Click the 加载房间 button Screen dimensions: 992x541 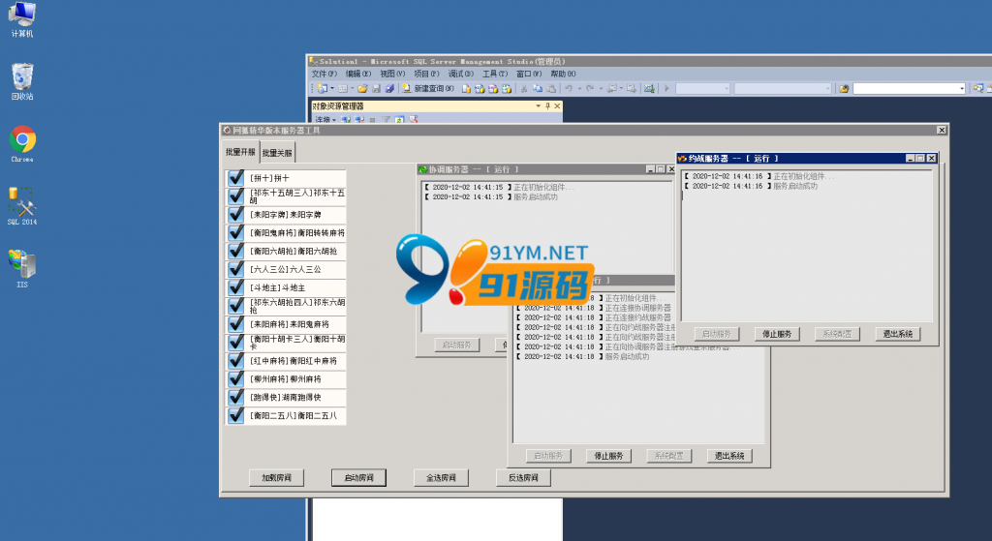coord(276,478)
